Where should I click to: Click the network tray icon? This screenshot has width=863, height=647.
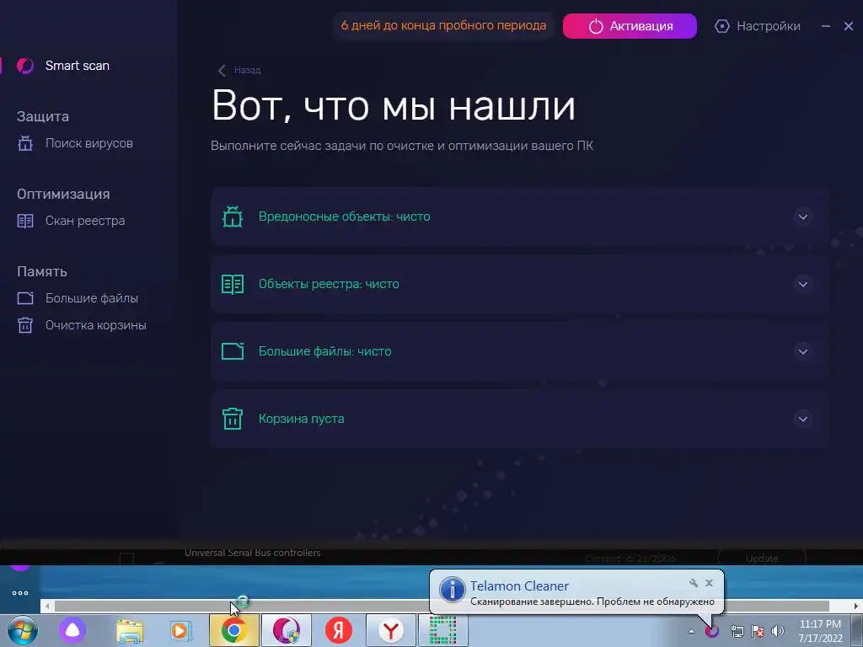click(737, 631)
